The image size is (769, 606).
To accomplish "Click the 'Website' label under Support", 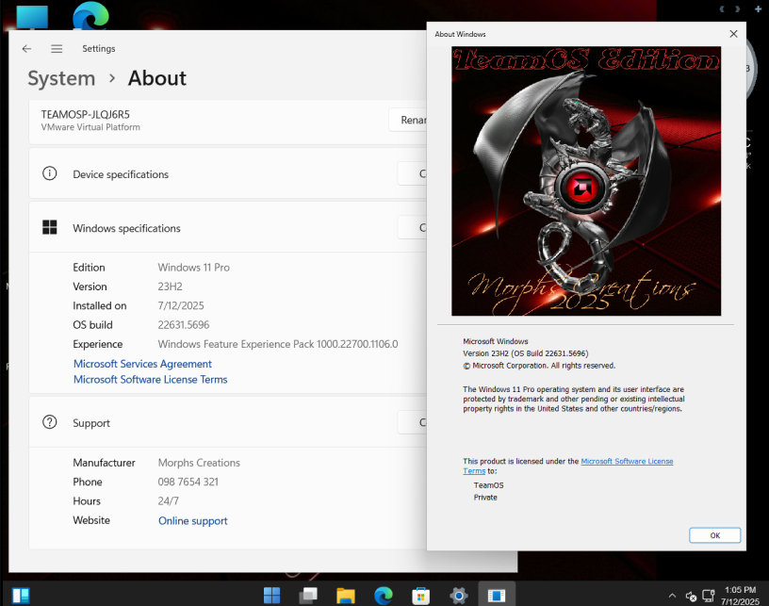I will coord(91,520).
